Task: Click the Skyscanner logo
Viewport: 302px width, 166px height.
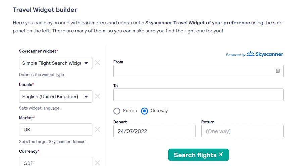Action: (265, 54)
